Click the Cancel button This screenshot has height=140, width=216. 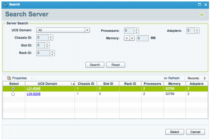coord(195,132)
